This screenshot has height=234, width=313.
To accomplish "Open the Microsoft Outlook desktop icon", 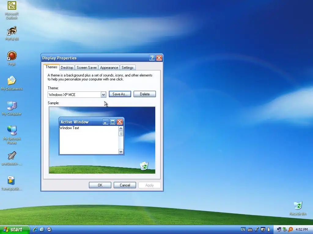I will tap(12, 10).
